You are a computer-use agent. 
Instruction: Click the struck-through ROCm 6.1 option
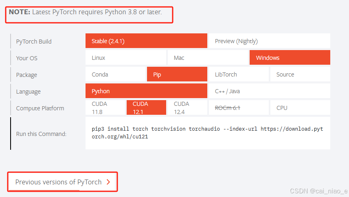coord(239,107)
